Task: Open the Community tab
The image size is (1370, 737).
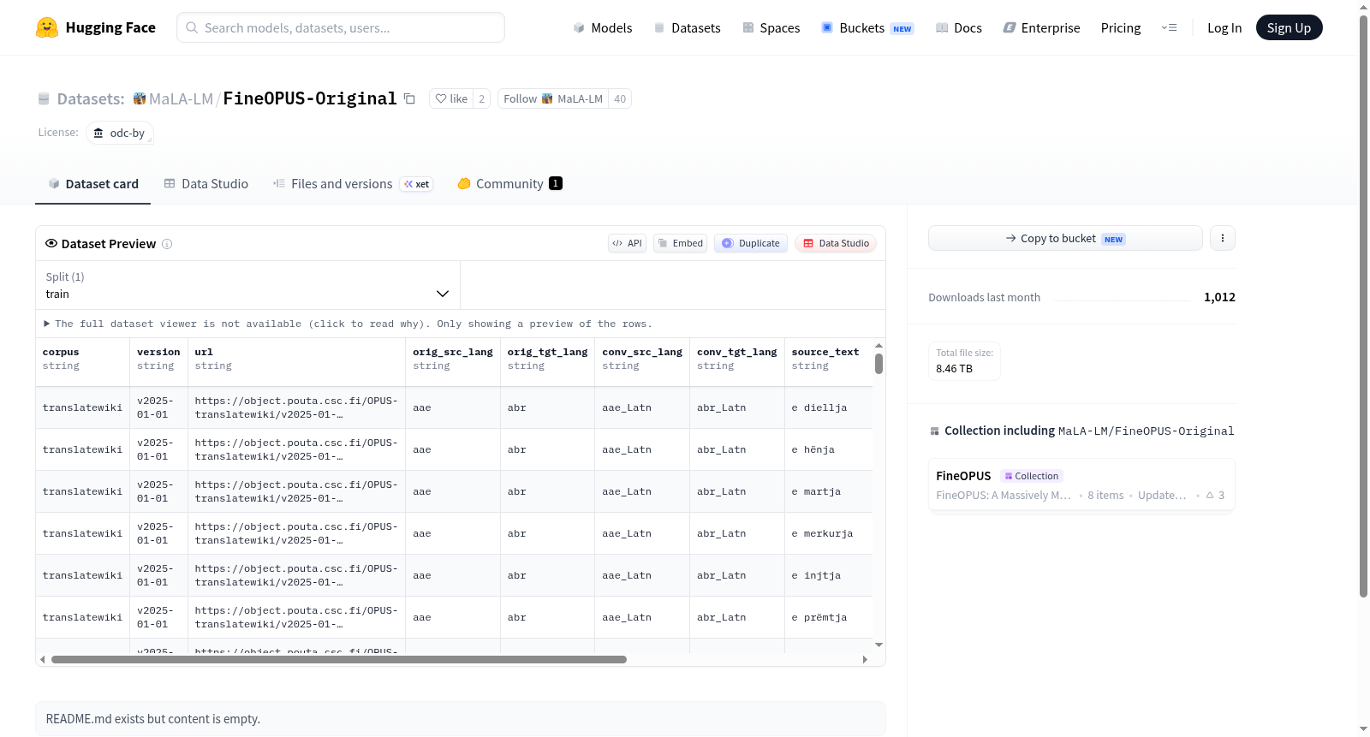Action: [509, 184]
